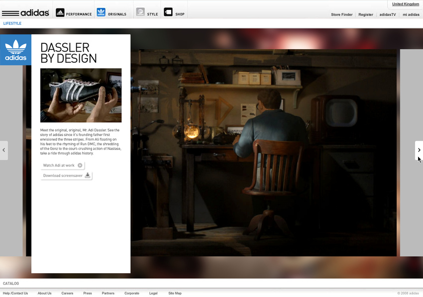Open Press footer link

point(88,293)
